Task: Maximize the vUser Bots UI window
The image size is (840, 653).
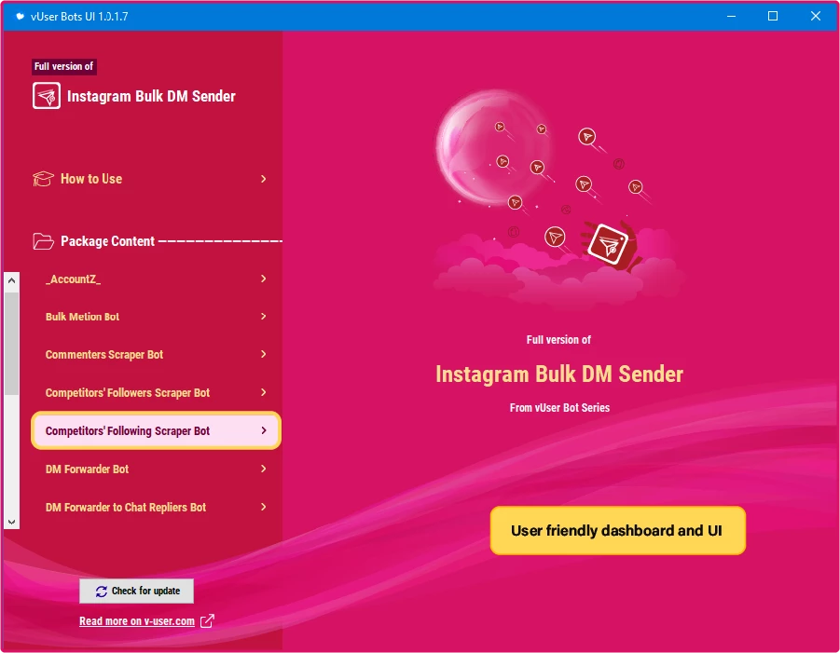Action: pos(773,16)
